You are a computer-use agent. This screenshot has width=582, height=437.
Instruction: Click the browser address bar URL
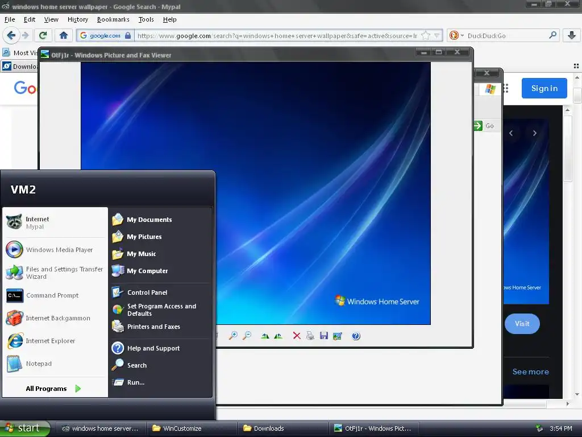click(x=277, y=36)
